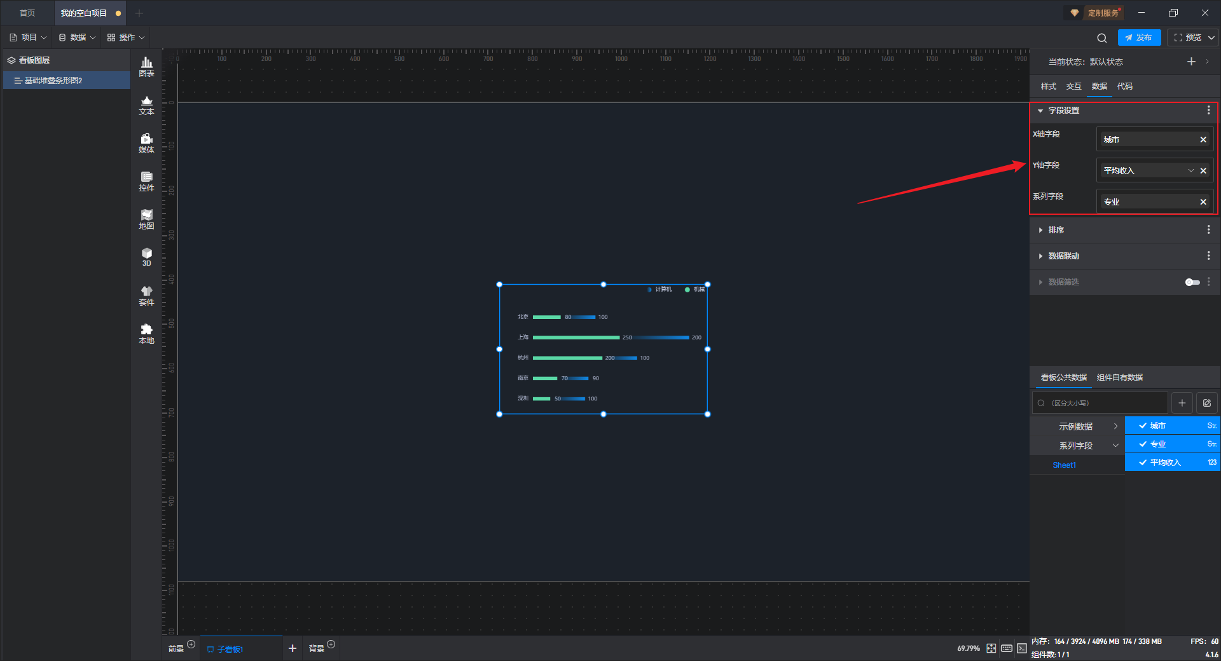Open 排序 more options menu

[x=1208, y=230]
